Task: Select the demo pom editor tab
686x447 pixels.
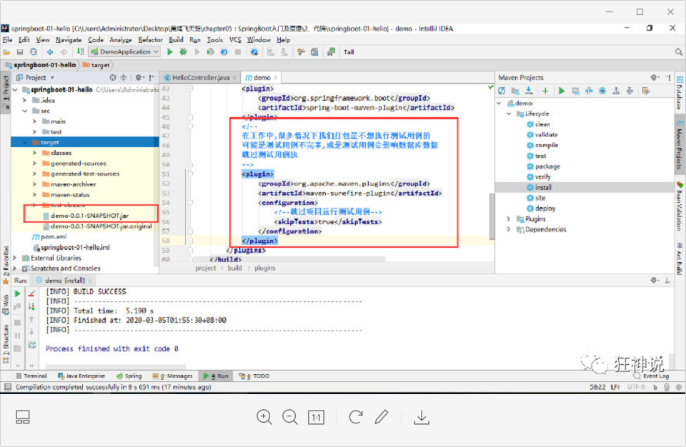Action: pyautogui.click(x=262, y=77)
